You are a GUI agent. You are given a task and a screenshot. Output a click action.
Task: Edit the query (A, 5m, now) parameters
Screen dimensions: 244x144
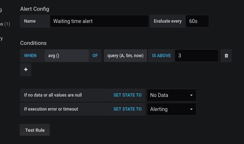[x=126, y=56]
